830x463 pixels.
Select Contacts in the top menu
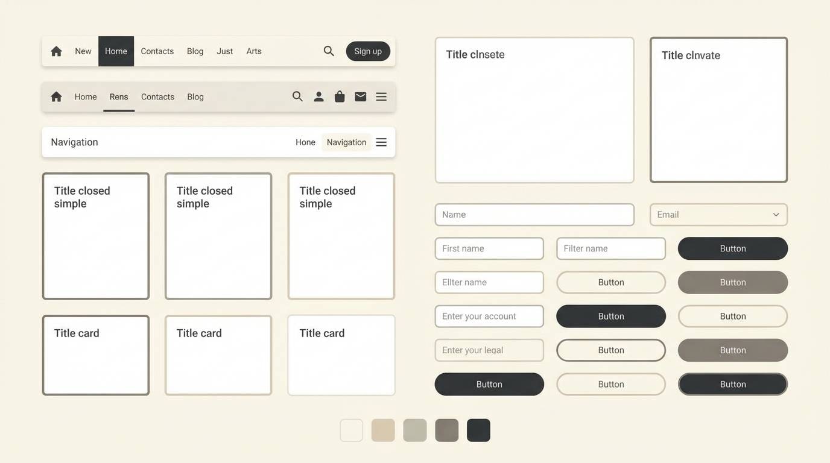click(x=157, y=50)
